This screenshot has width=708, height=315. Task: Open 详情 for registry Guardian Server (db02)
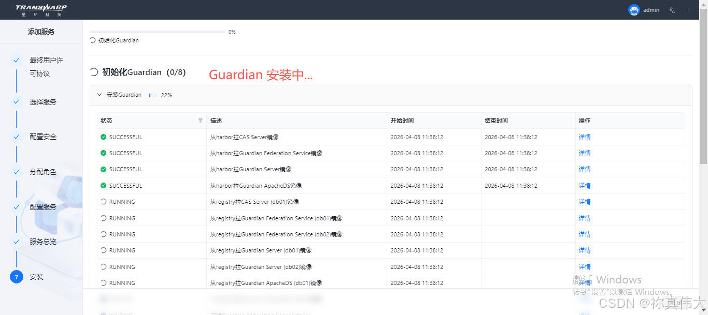click(x=585, y=267)
